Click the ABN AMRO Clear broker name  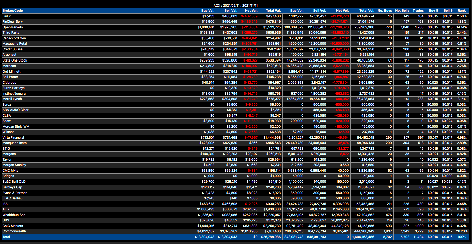[15, 110]
